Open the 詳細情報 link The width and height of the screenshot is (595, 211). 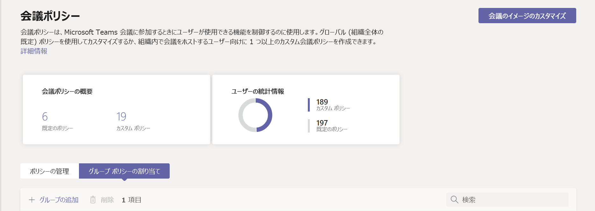[34, 51]
